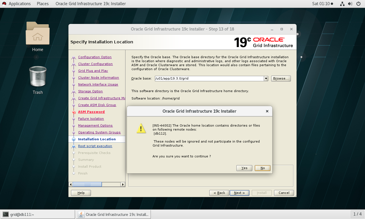Screen dimensions: 365x219
Task: Select the Installation Location step
Action: 97,139
